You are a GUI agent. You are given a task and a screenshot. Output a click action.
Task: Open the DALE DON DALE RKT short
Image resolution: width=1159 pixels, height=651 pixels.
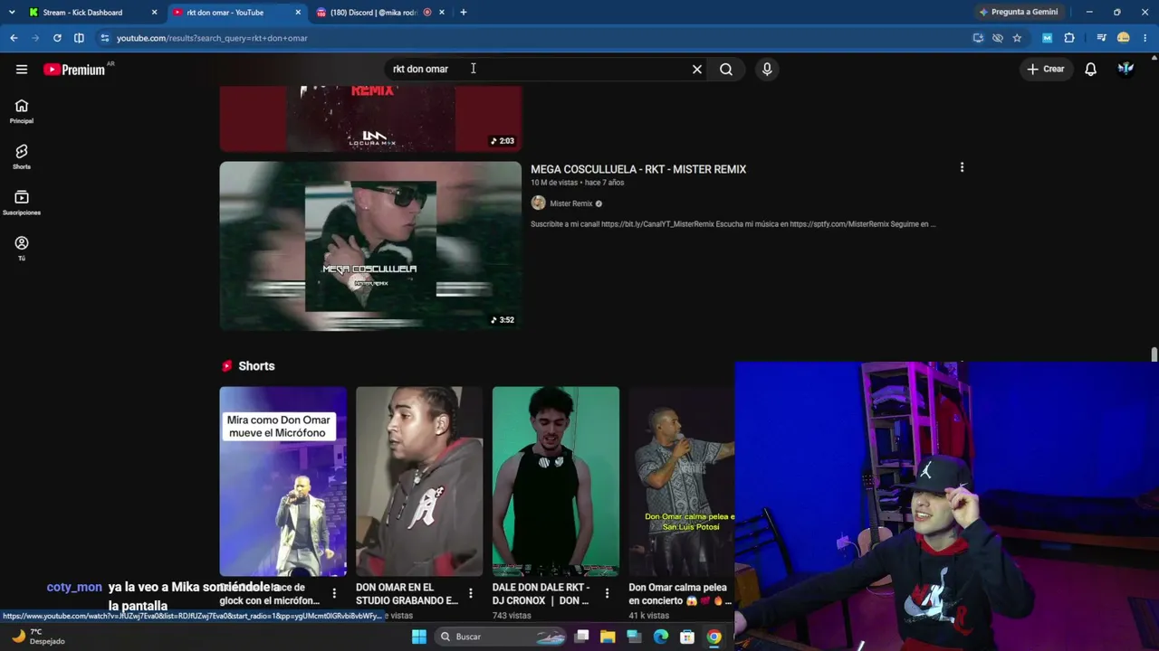pyautogui.click(x=556, y=481)
